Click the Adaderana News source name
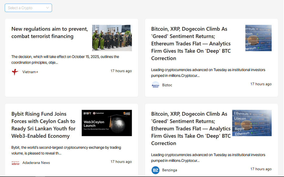This screenshot has height=177, width=284. click(36, 163)
